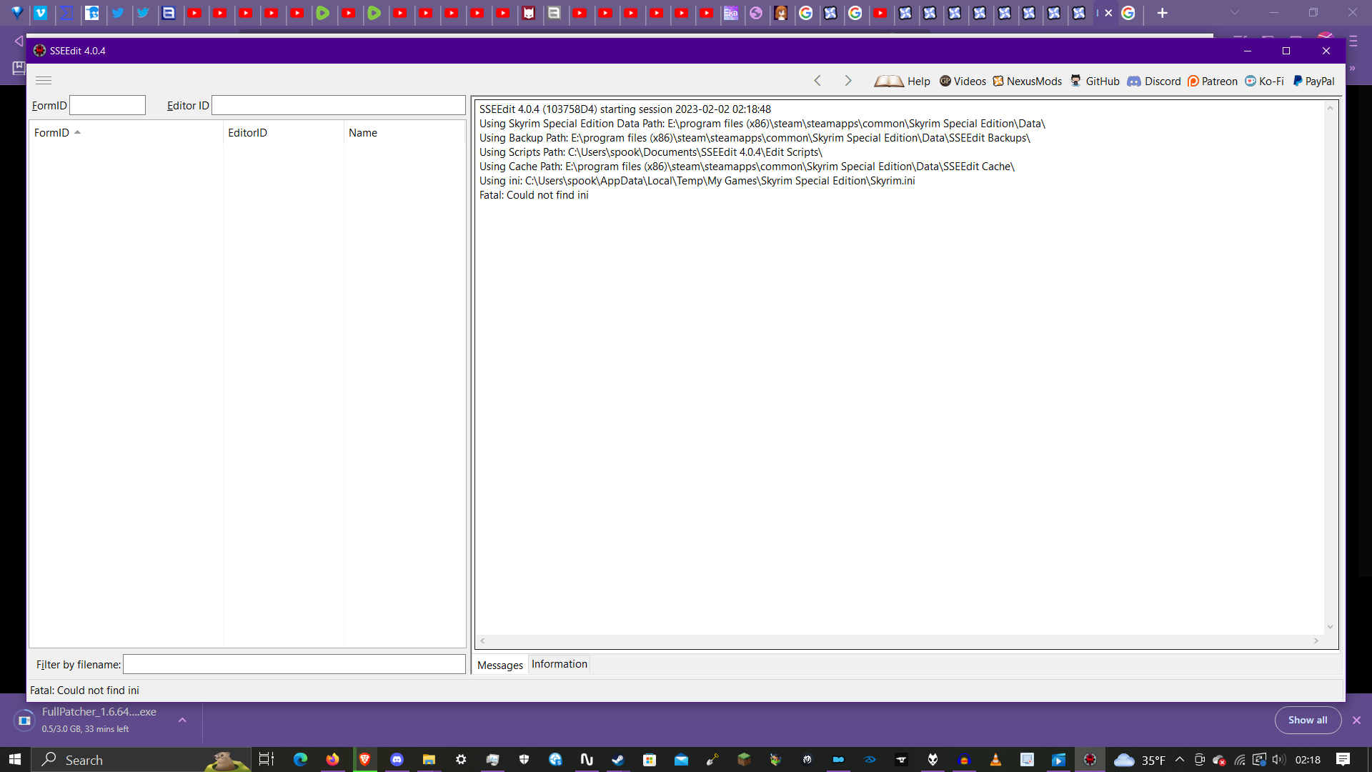Click the back navigation arrow
This screenshot has height=772, width=1372.
pos(817,81)
